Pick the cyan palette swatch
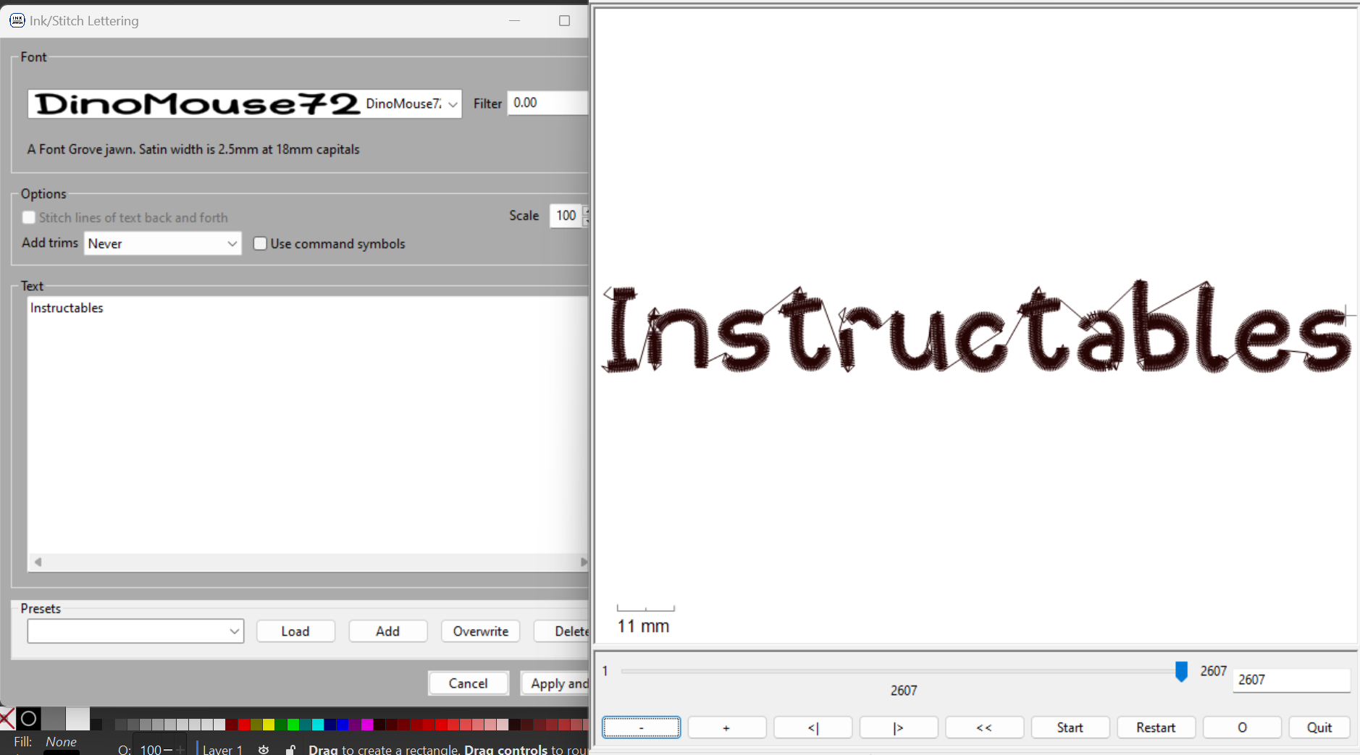1360x755 pixels. (x=318, y=725)
